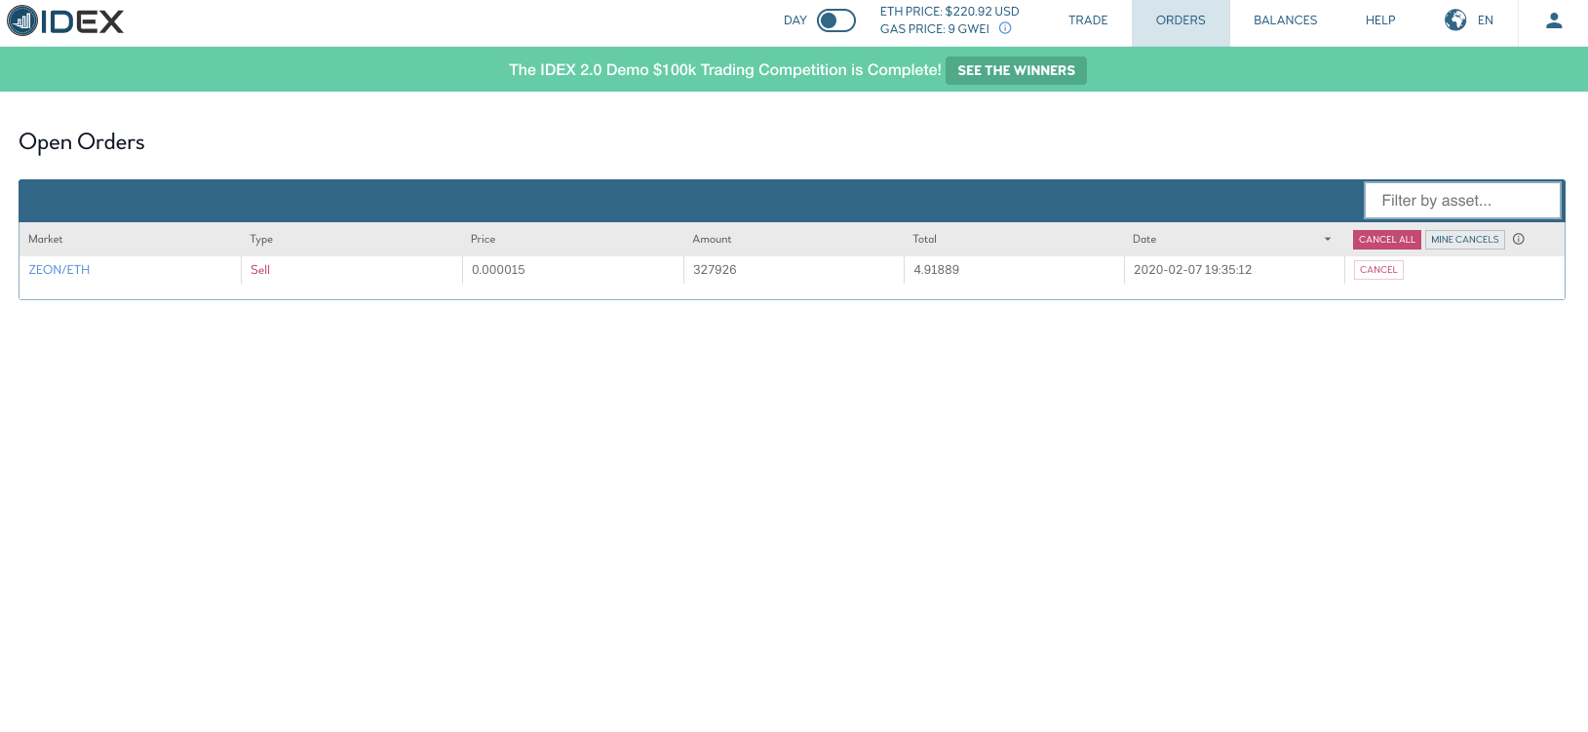This screenshot has width=1588, height=732.
Task: Cancel the ZEON/ETH sell order
Action: click(1378, 270)
